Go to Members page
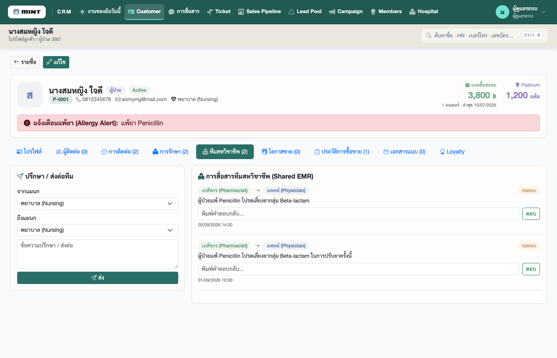Viewport: 557px width, 358px height. 386,12
